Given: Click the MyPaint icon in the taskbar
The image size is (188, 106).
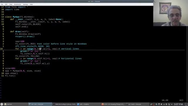Looking at the screenshot, I should 5,104.
